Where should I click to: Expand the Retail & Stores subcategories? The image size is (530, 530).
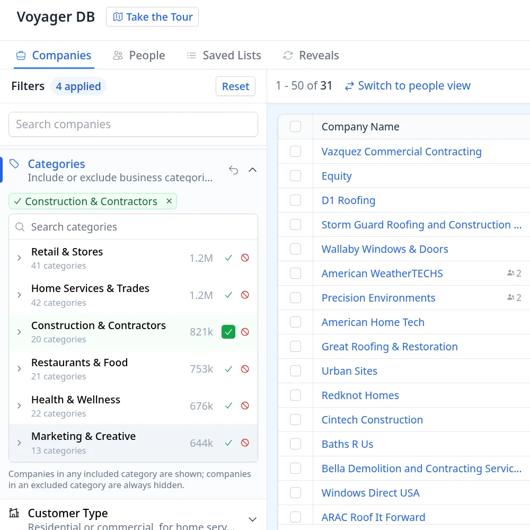pyautogui.click(x=19, y=258)
